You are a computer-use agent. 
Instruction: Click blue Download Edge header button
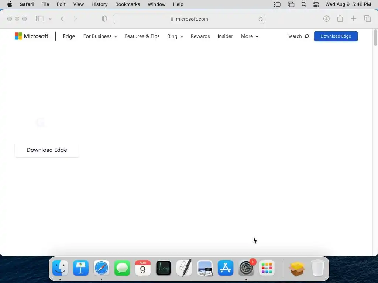[336, 36]
